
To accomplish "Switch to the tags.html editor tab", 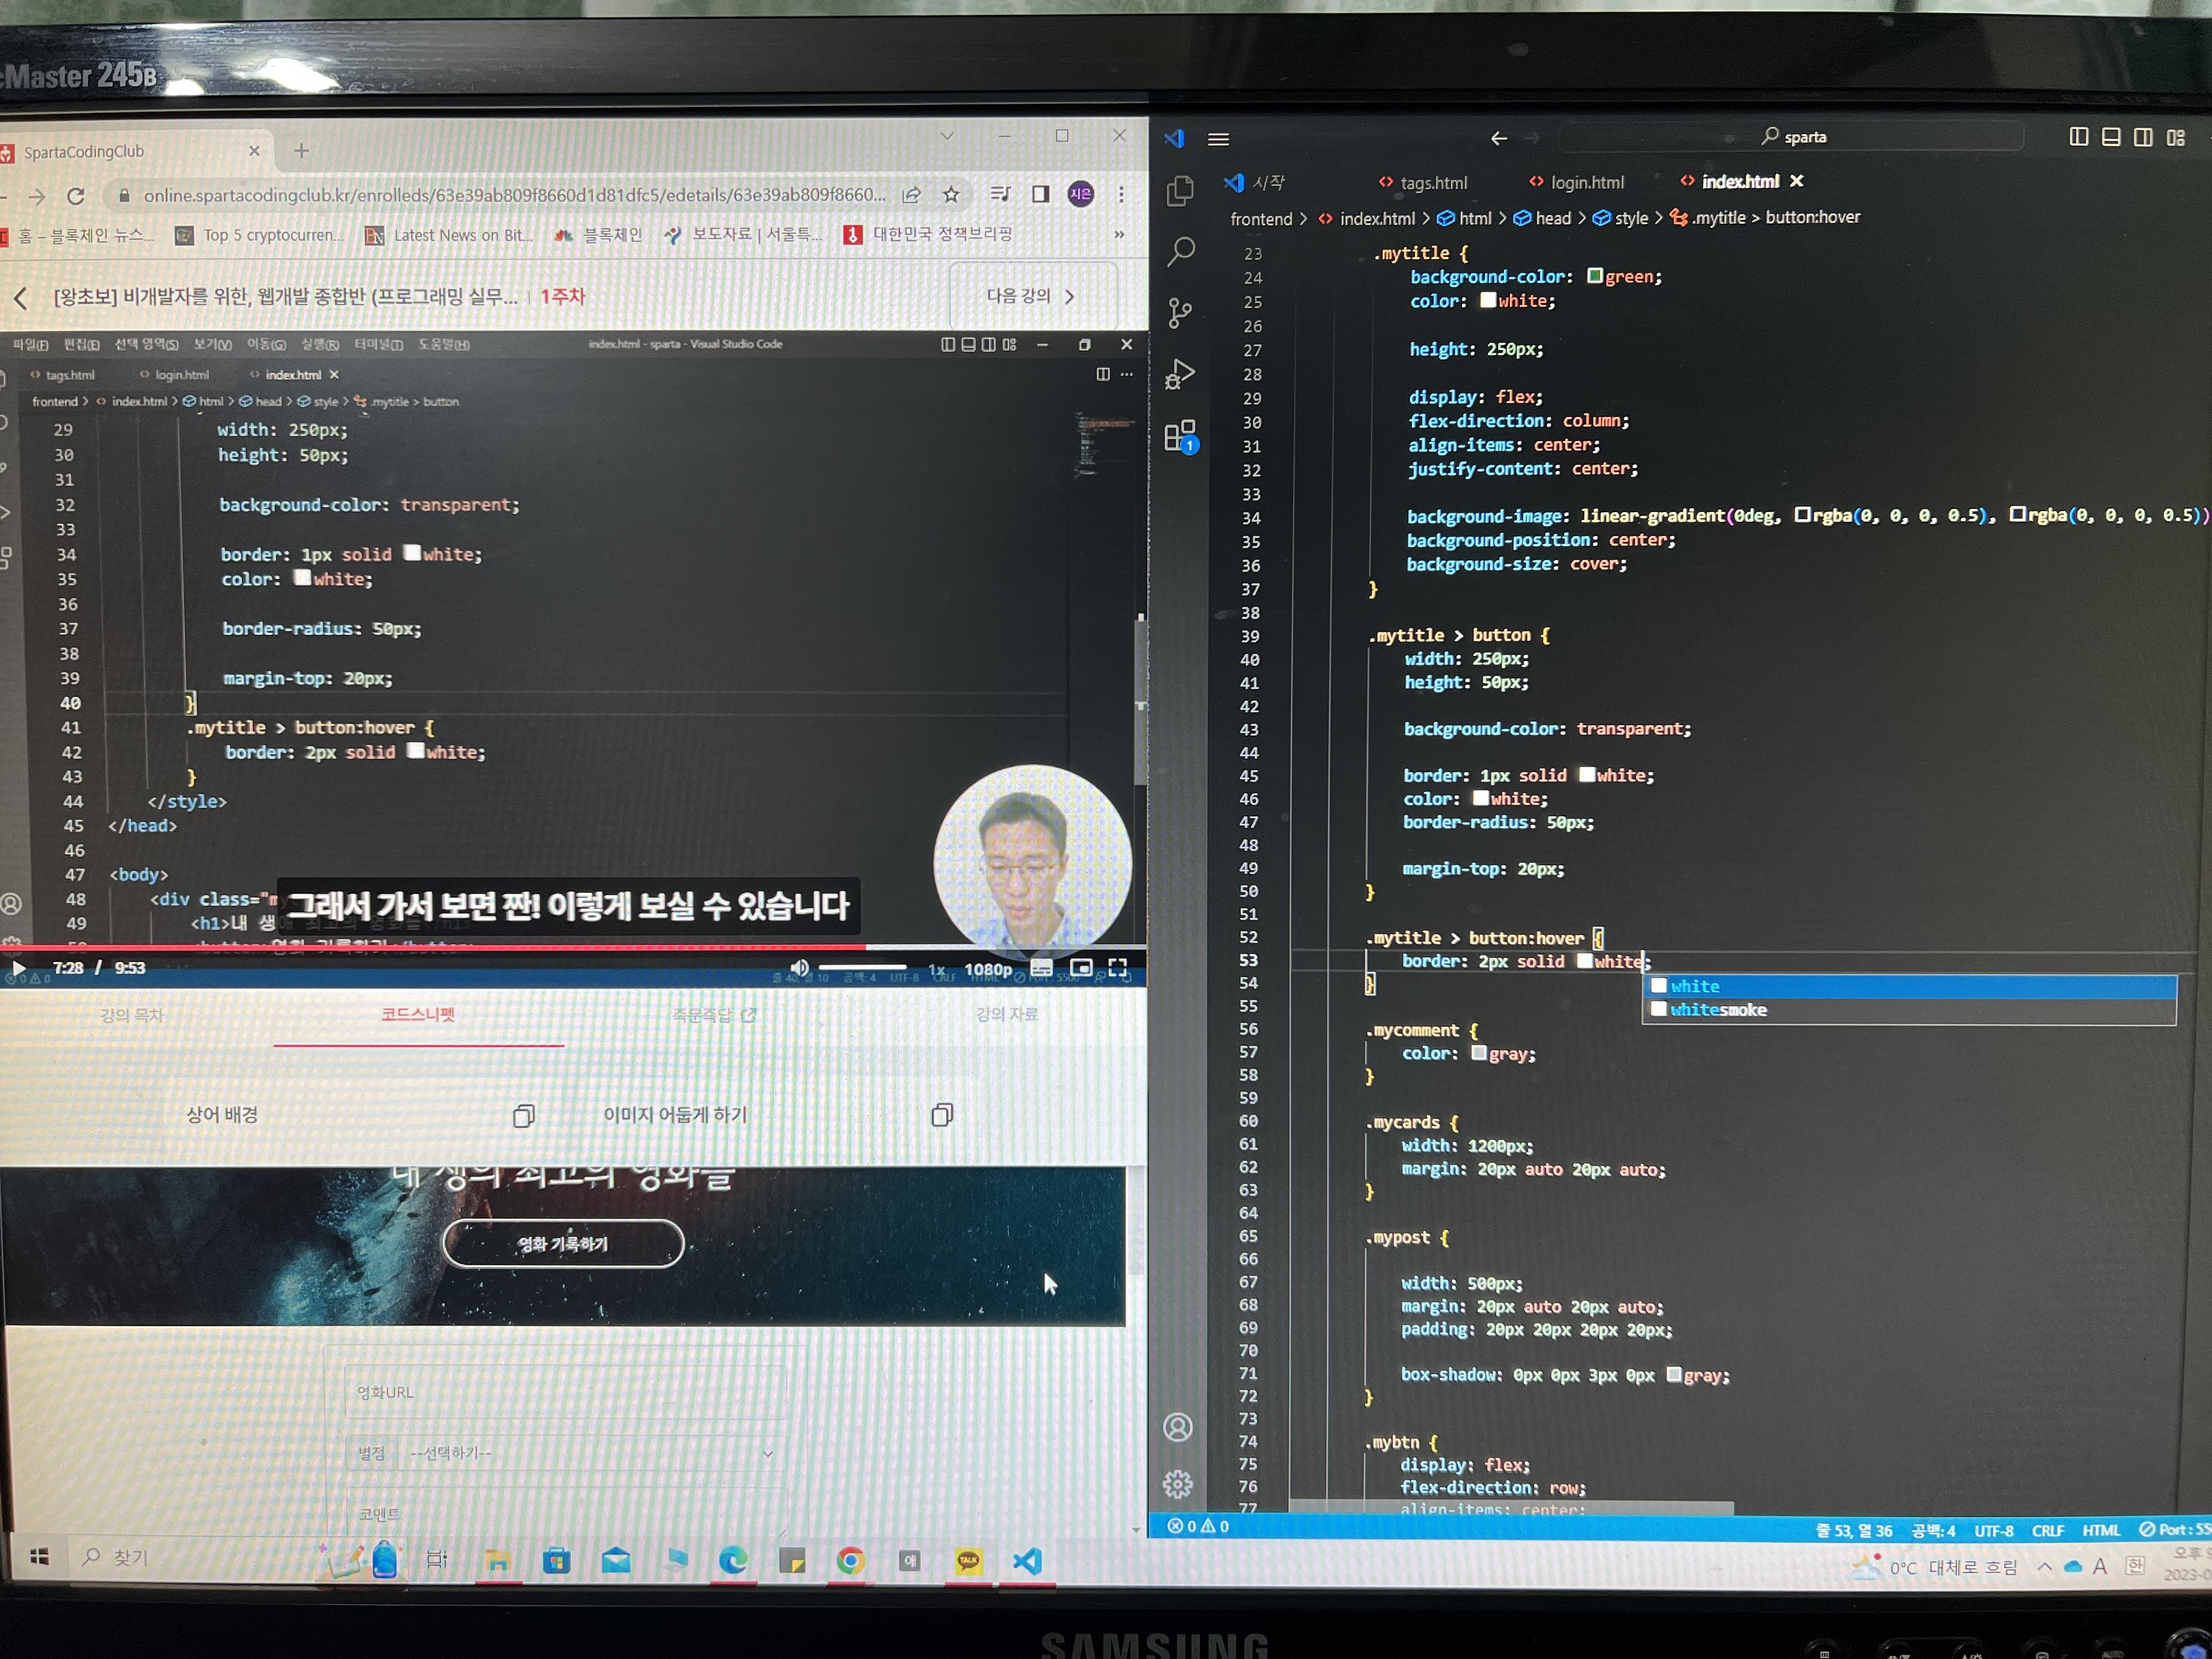I will (1423, 183).
